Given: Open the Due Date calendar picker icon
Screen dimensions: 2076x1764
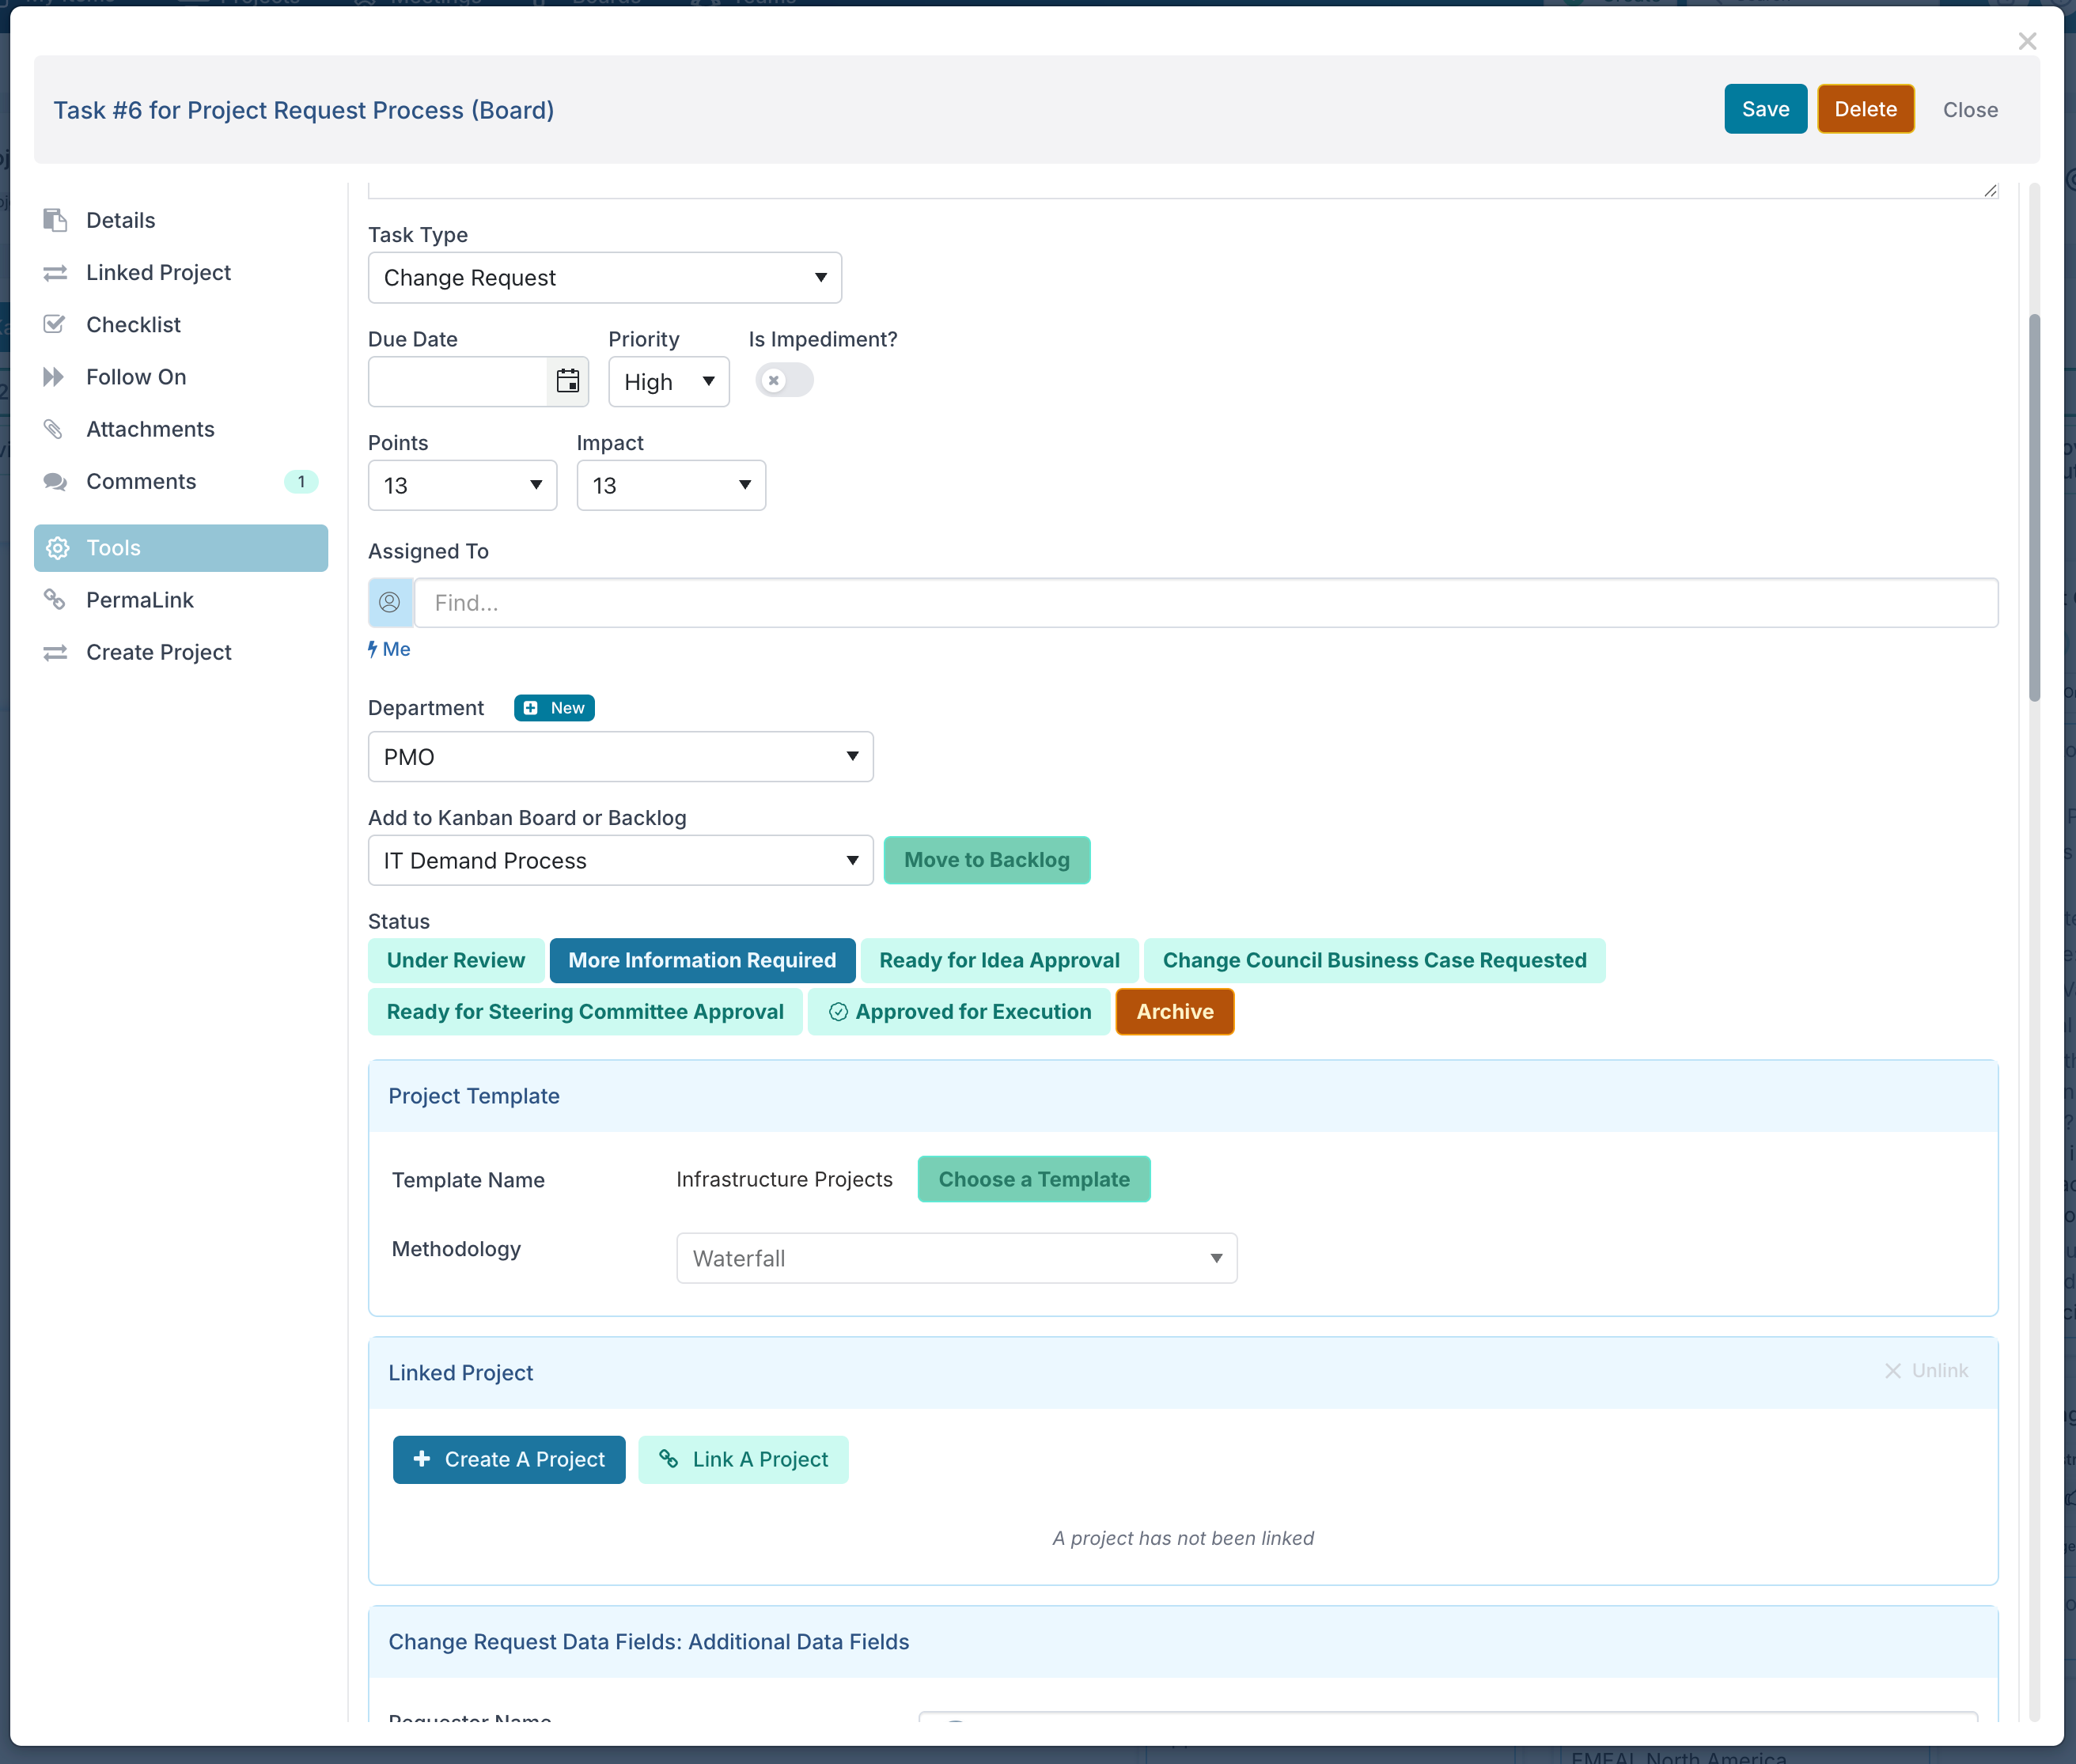Looking at the screenshot, I should [x=567, y=381].
